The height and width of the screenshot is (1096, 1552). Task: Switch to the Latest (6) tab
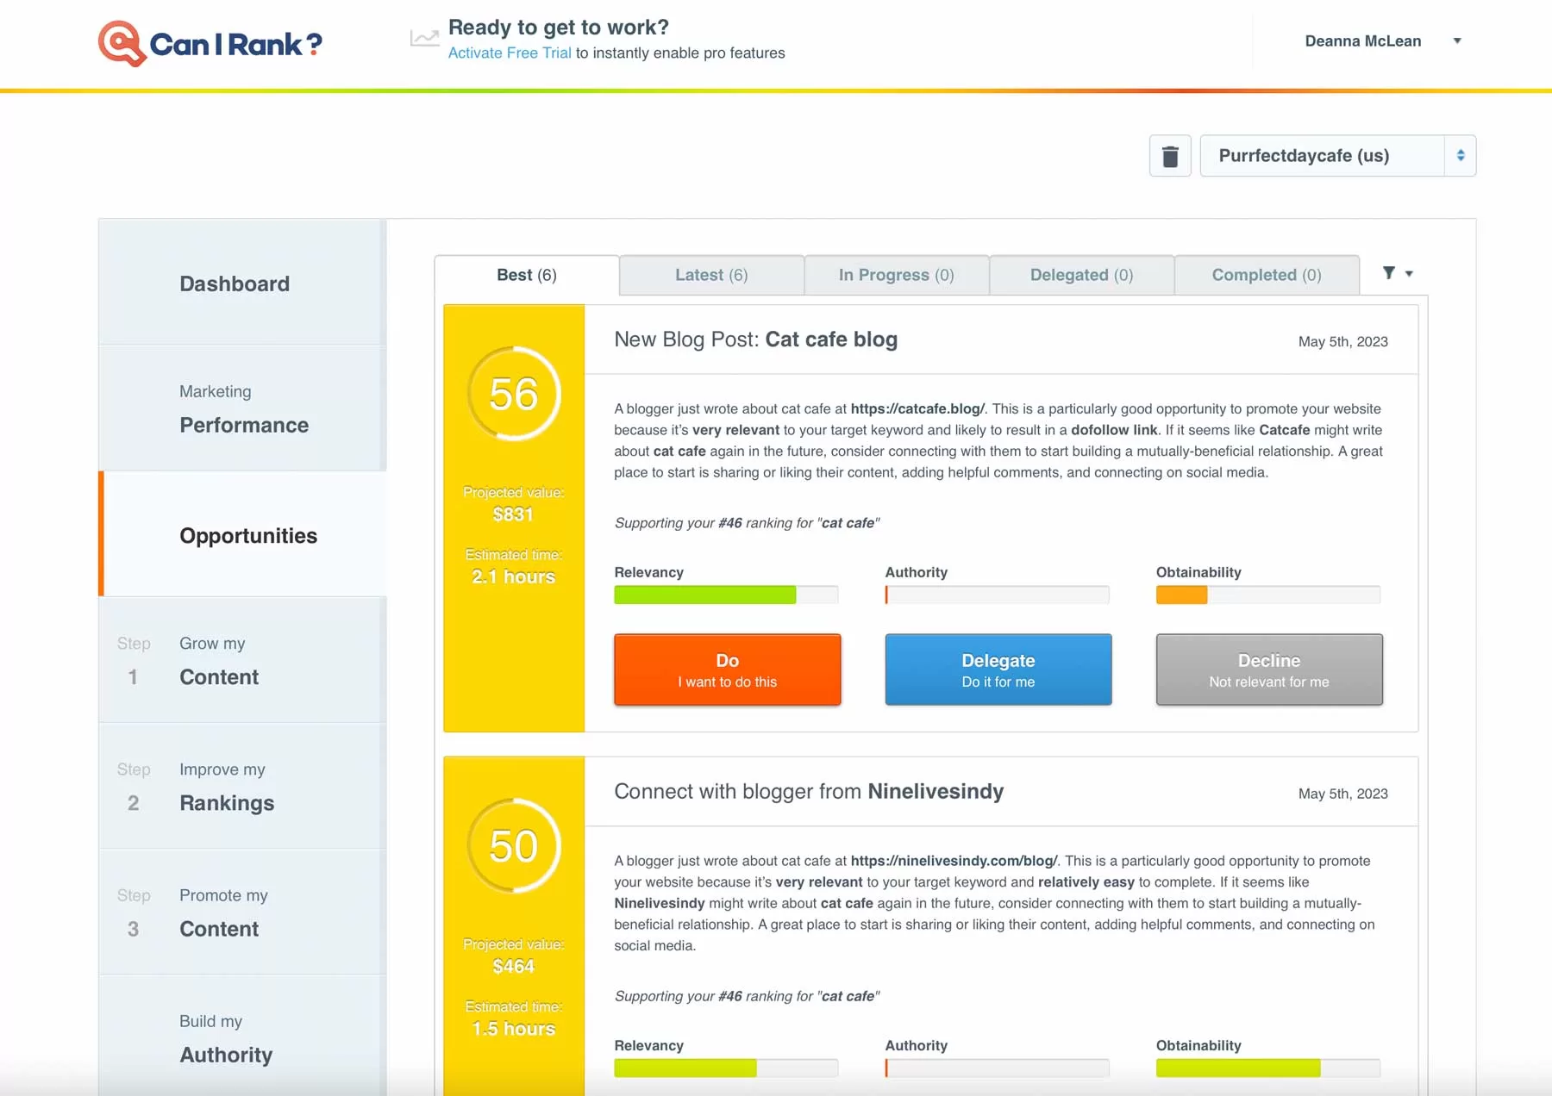[711, 275]
